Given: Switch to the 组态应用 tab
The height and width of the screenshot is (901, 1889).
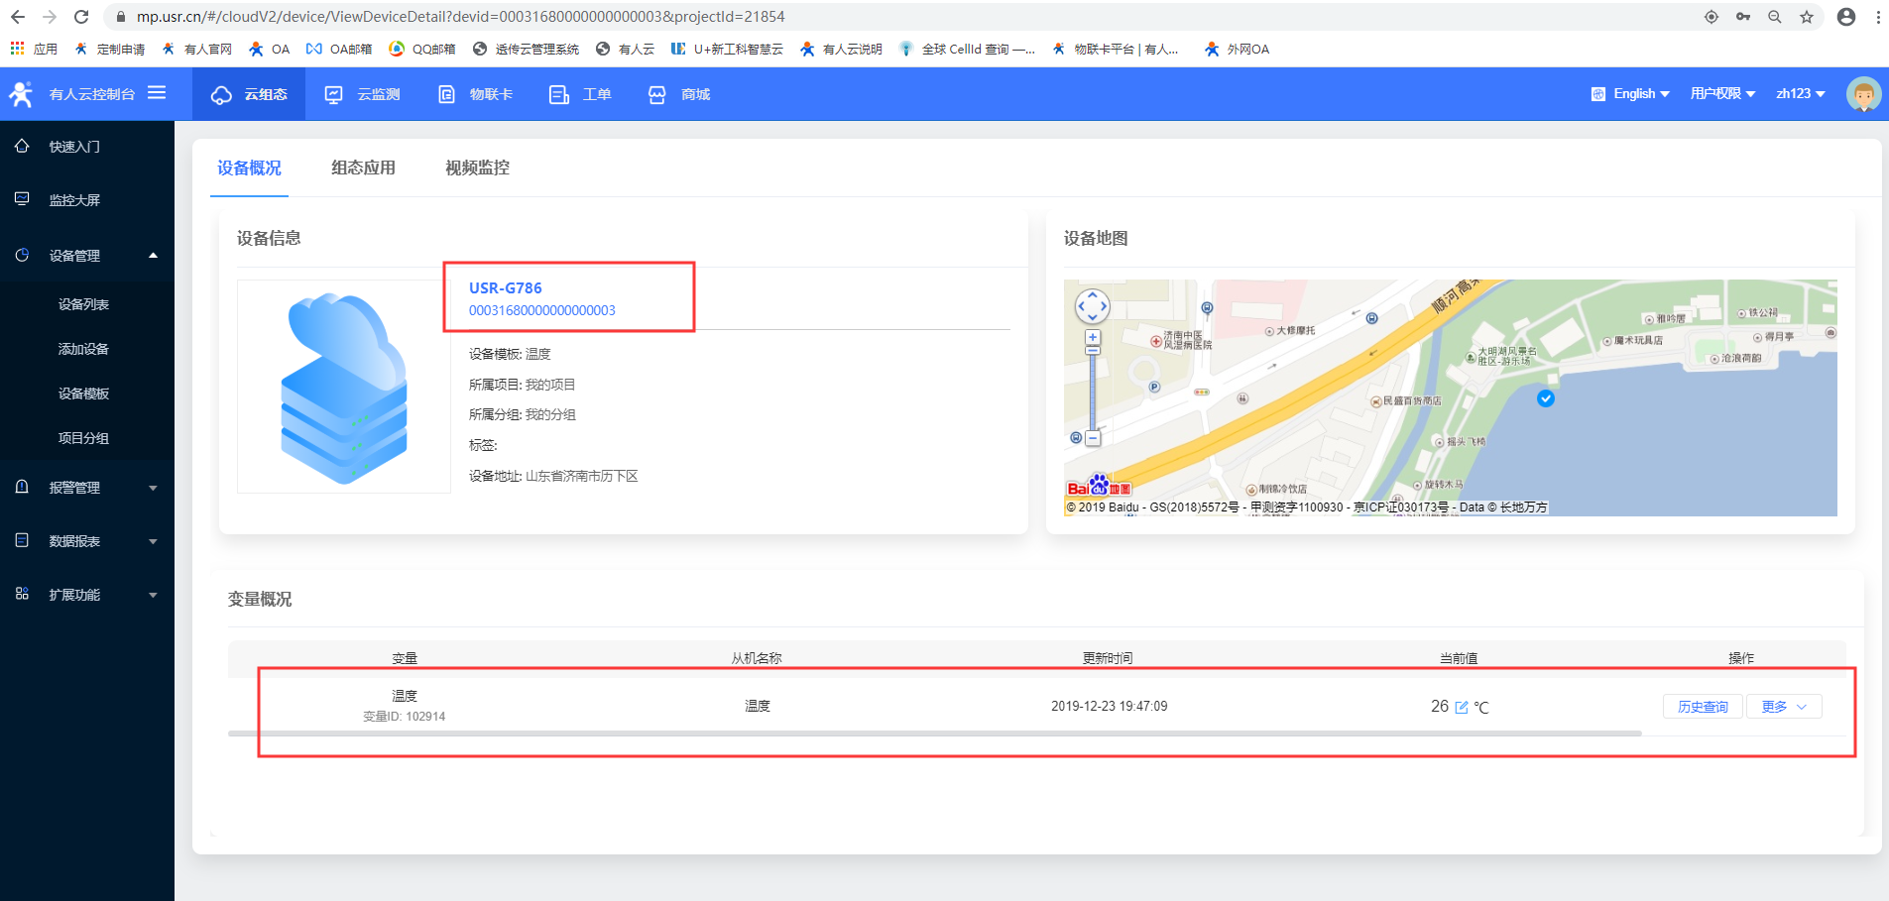Looking at the screenshot, I should 363,169.
